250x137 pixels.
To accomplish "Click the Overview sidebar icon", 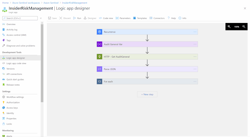I will pyautogui.click(x=4, y=24).
